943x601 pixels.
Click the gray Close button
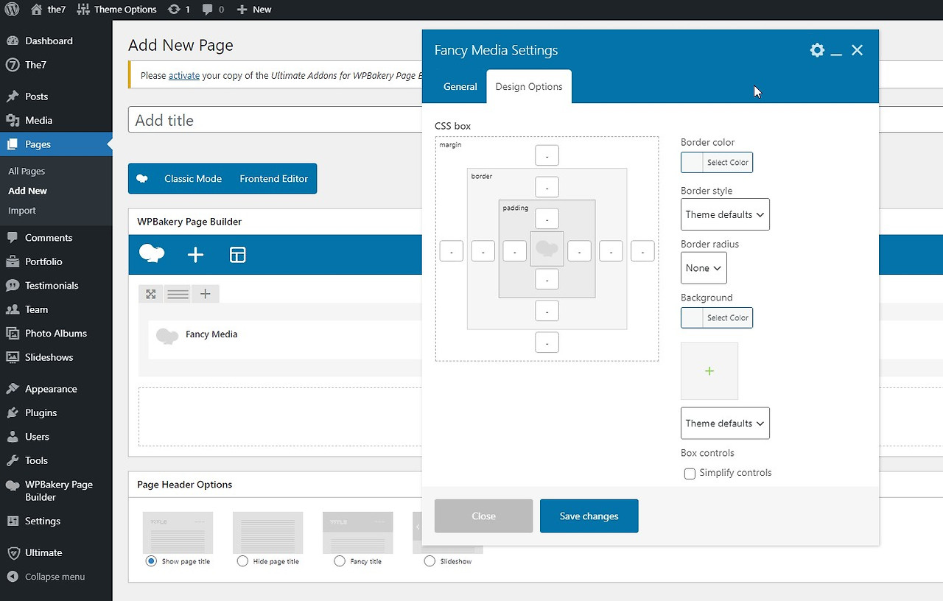483,516
